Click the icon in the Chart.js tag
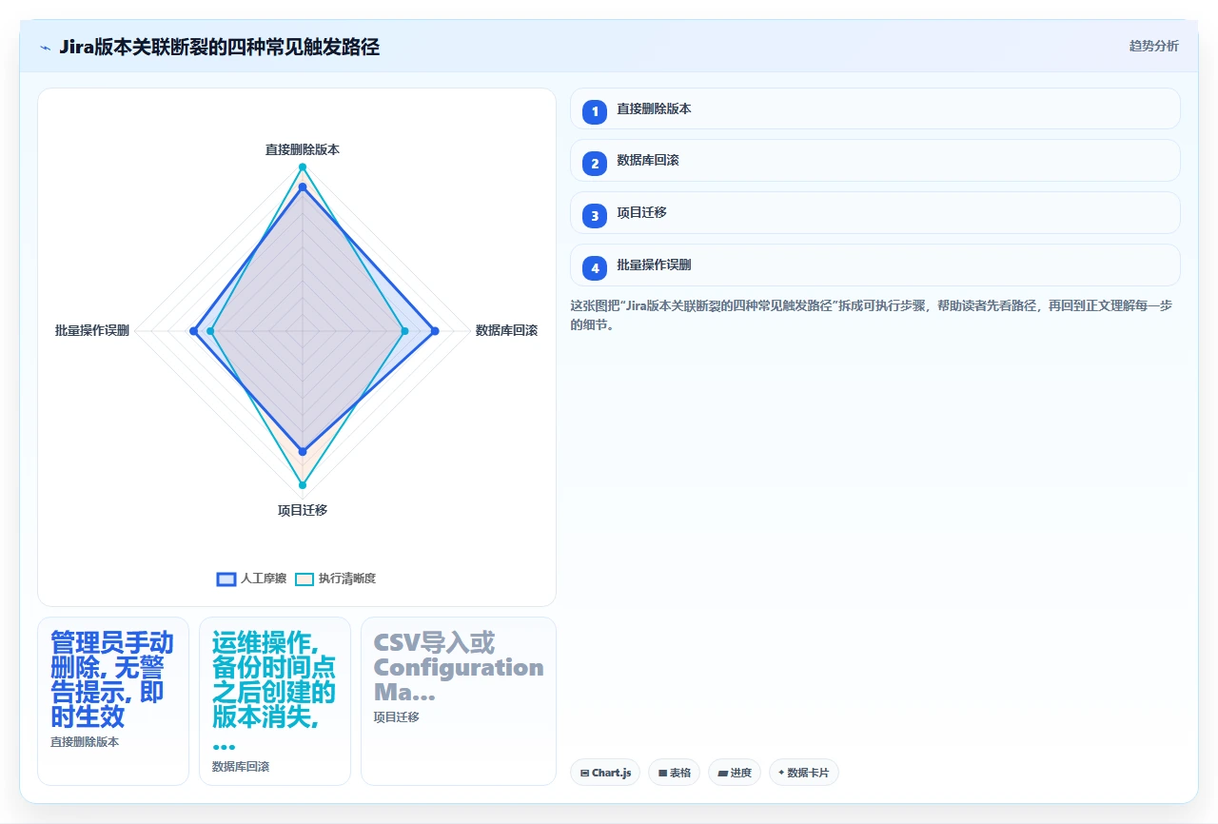Image resolution: width=1218 pixels, height=824 pixels. point(584,774)
